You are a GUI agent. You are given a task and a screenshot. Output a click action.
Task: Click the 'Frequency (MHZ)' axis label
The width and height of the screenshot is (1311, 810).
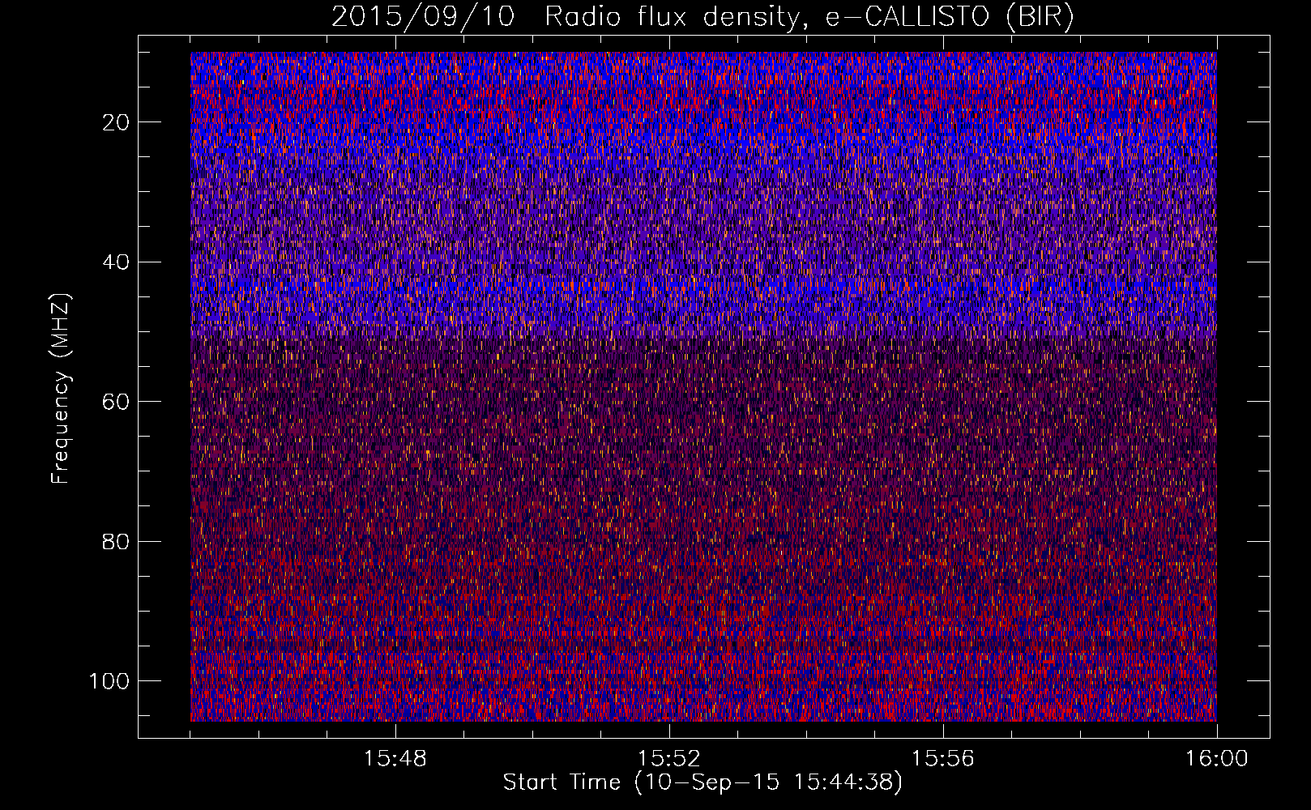tap(61, 389)
